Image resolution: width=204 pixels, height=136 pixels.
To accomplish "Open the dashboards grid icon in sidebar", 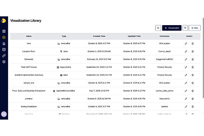I will [x=4, y=31].
